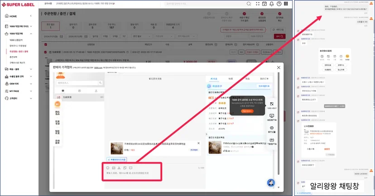375x196 pixels.
Task: Open 구매수수료 계산기 in the sidebar
Action: point(17,62)
